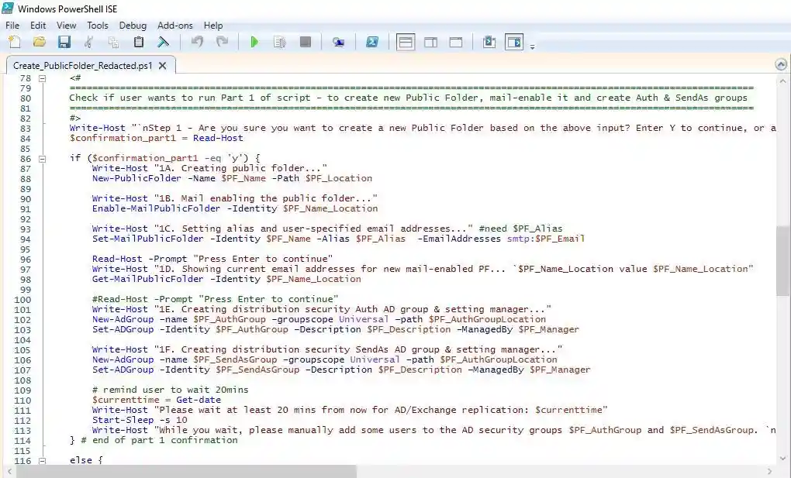Click scroll down arrow of editor
Viewport: 791px width, 478px height.
782,459
